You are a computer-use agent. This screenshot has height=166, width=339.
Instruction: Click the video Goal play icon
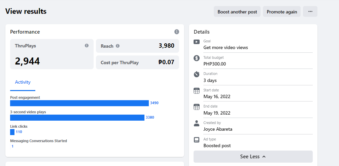[197, 42]
